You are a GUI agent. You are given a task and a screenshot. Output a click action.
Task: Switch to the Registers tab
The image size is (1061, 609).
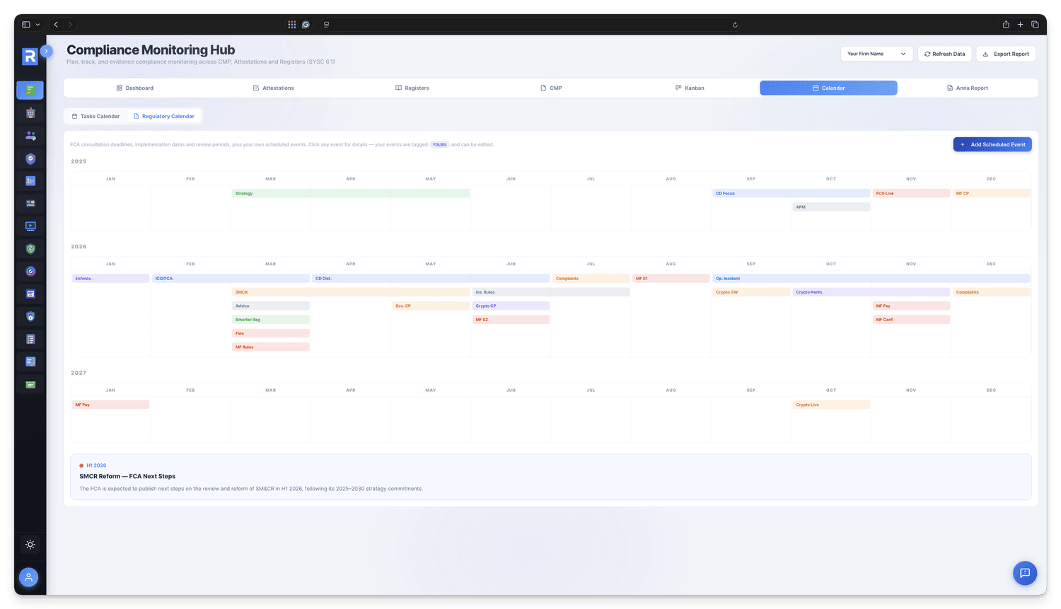(412, 88)
